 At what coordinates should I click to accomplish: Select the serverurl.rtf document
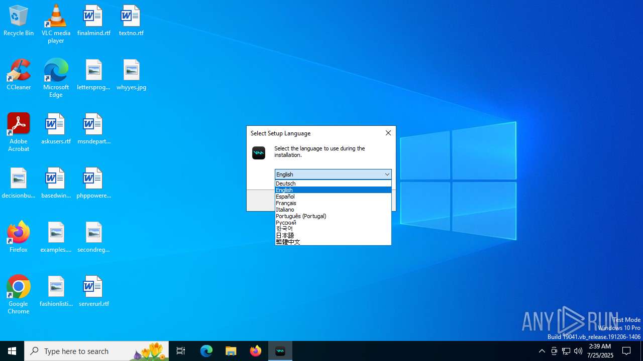click(x=93, y=292)
